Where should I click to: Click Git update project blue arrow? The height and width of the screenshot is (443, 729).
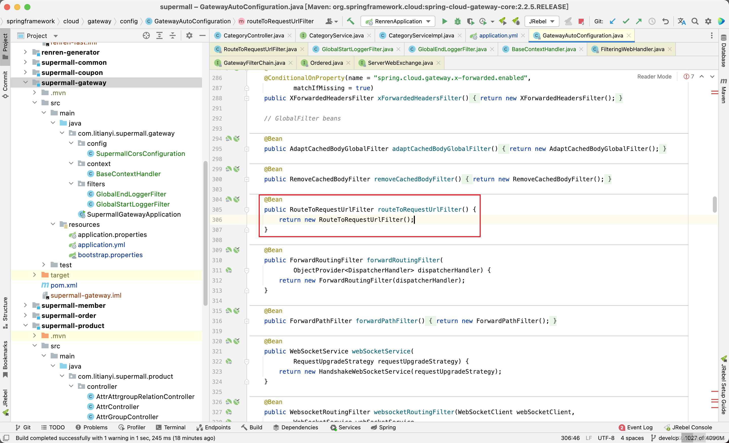[612, 21]
